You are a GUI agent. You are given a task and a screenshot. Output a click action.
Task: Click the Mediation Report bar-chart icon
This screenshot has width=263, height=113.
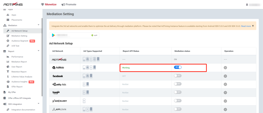tap(8, 62)
